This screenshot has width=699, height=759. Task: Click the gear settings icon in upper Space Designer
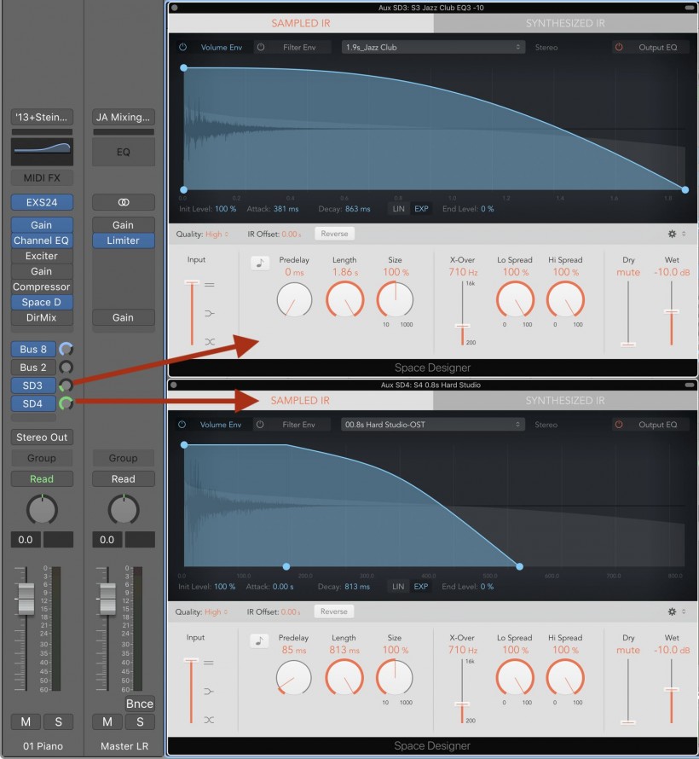(672, 234)
